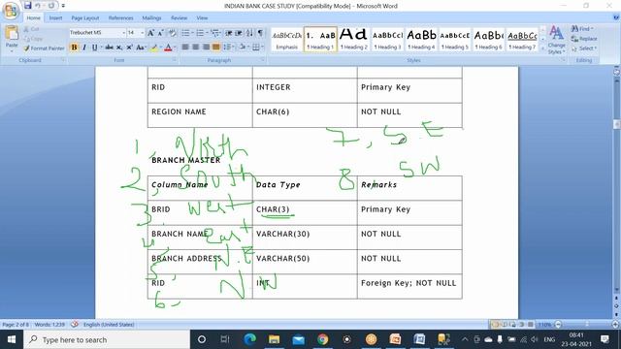The height and width of the screenshot is (349, 621).
Task: Apply a bulleted list
Action: (x=185, y=33)
